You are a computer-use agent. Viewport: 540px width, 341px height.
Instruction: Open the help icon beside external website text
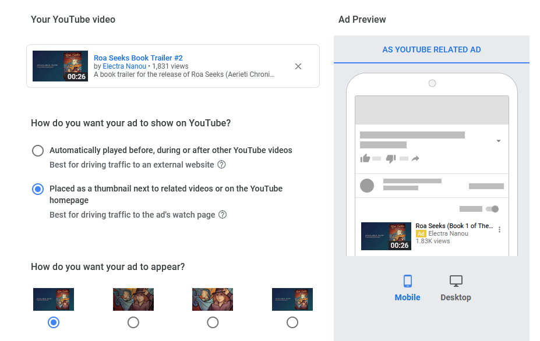223,165
